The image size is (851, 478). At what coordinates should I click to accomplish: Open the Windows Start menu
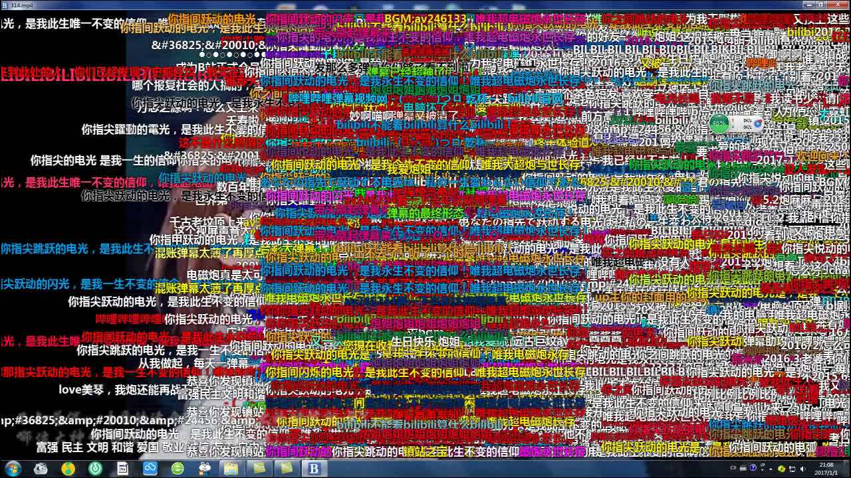click(13, 469)
